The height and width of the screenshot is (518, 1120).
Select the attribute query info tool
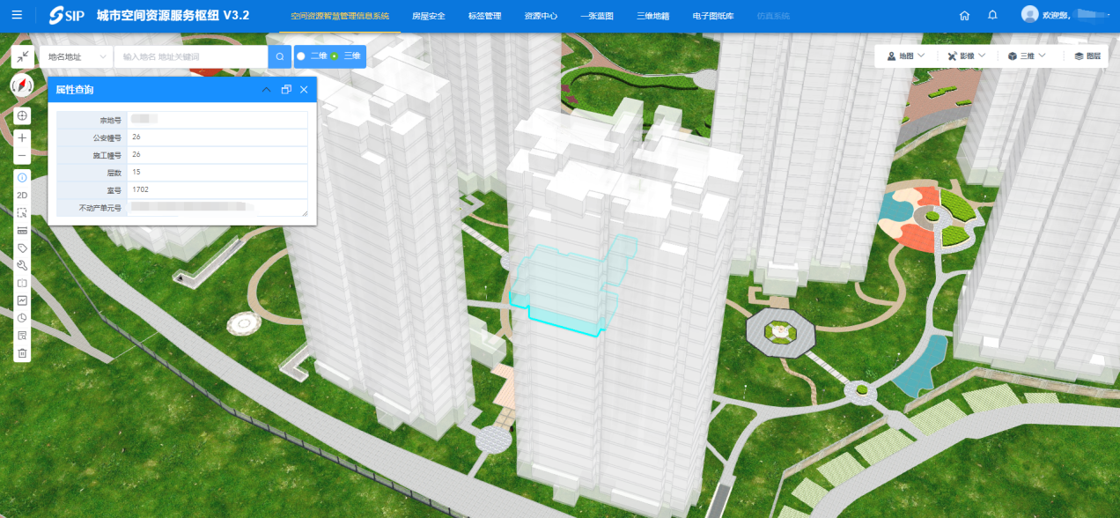[22, 177]
